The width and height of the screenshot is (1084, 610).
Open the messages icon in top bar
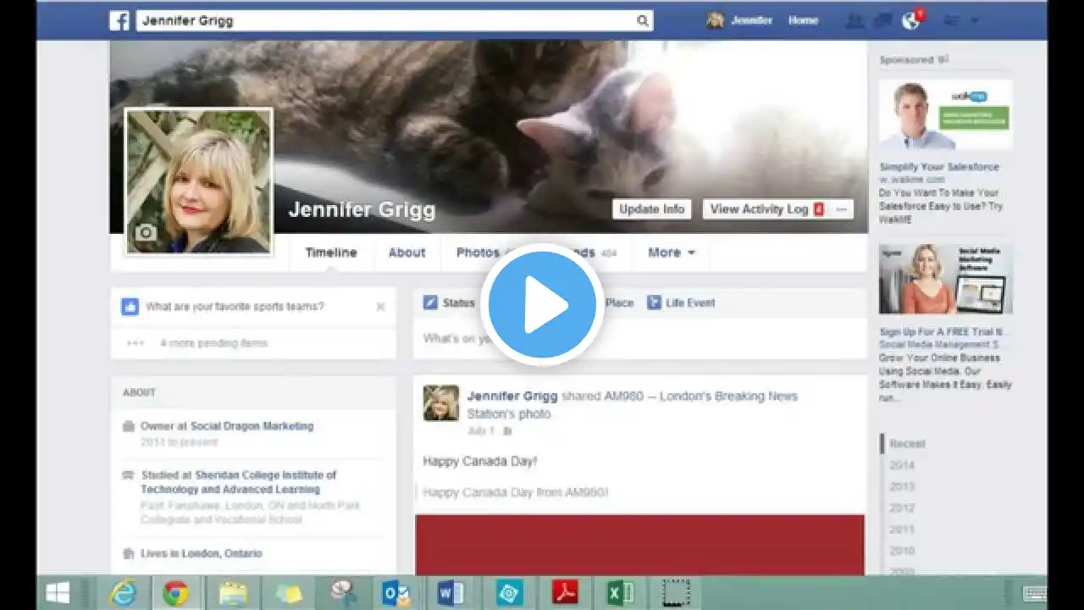(883, 20)
